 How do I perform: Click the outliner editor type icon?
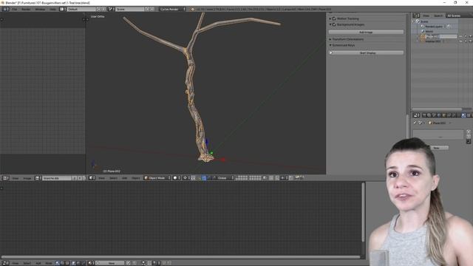tap(416, 16)
